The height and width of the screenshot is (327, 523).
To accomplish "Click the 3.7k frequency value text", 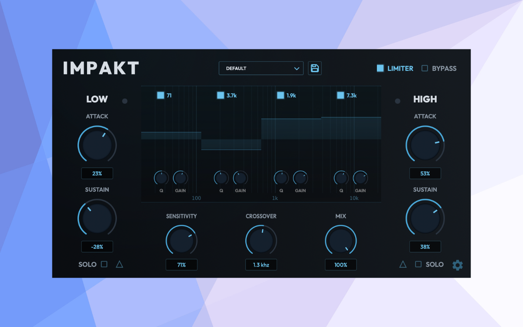I will (x=231, y=95).
